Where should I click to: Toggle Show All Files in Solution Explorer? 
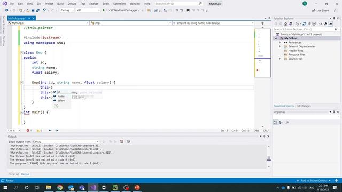[314, 24]
